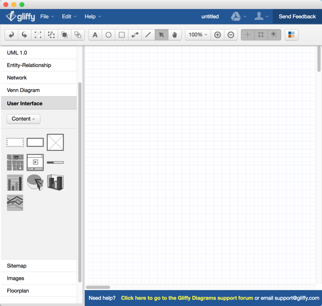
Task: Expand the Entity-Relationship shape library
Action: coord(39,65)
